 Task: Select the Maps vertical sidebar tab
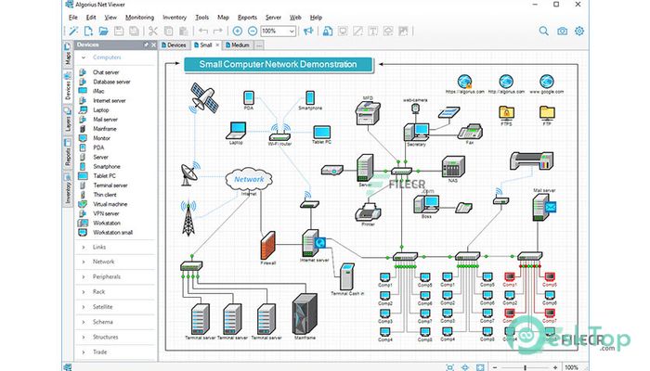(67, 54)
